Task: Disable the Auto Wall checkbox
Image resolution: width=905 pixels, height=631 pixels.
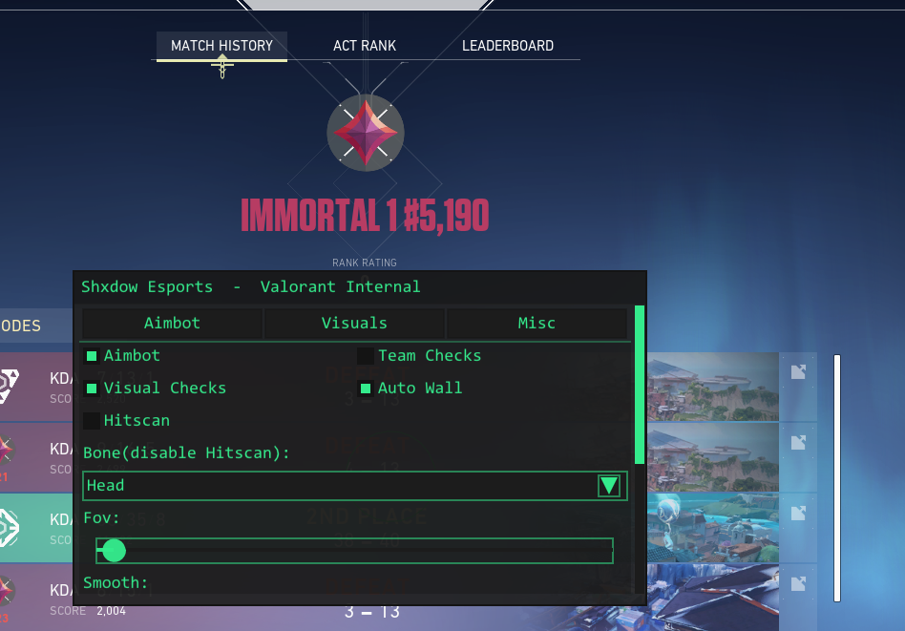Action: point(365,389)
